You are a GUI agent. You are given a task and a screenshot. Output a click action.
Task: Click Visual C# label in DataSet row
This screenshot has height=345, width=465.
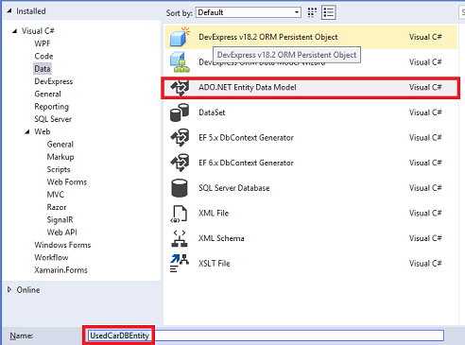[x=425, y=112]
